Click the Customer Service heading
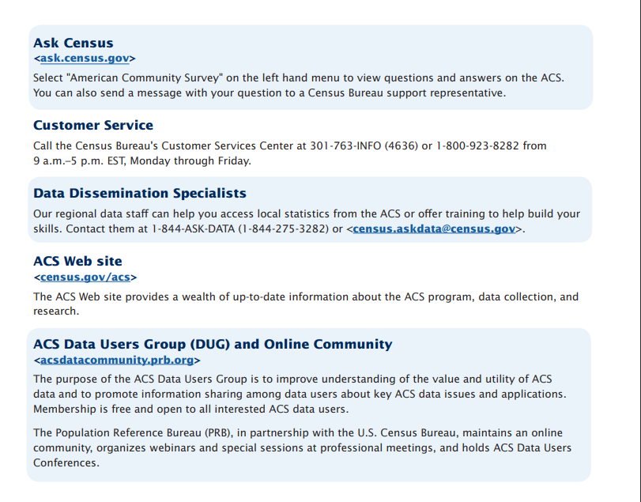The height and width of the screenshot is (502, 641). click(93, 125)
